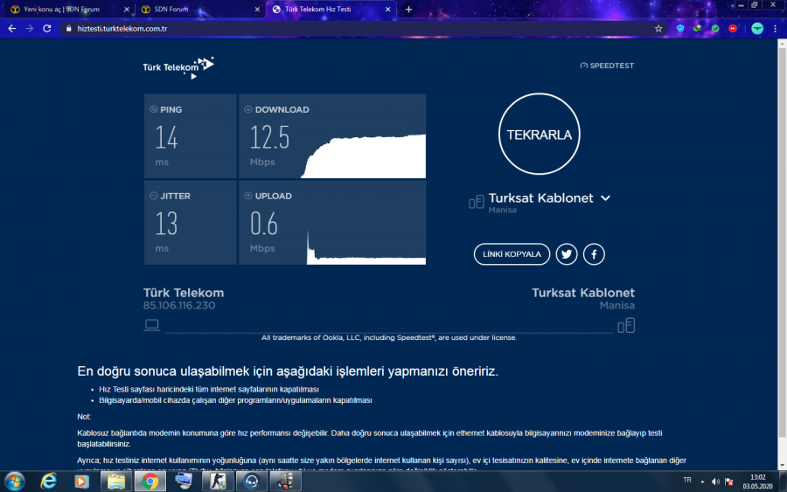Click the PING clock icon
The width and height of the screenshot is (787, 492).
(154, 109)
